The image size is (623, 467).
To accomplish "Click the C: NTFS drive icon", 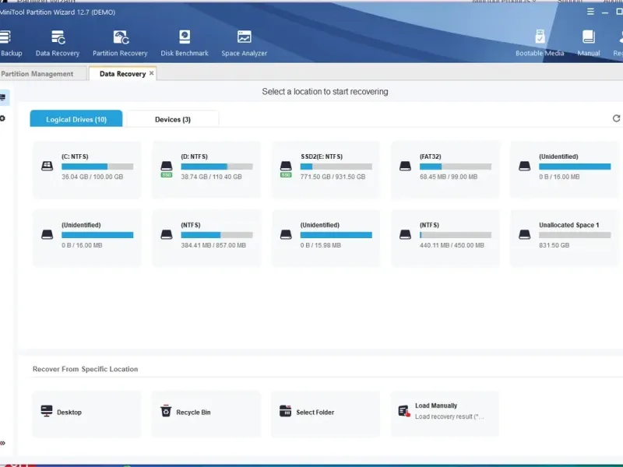I will click(48, 166).
